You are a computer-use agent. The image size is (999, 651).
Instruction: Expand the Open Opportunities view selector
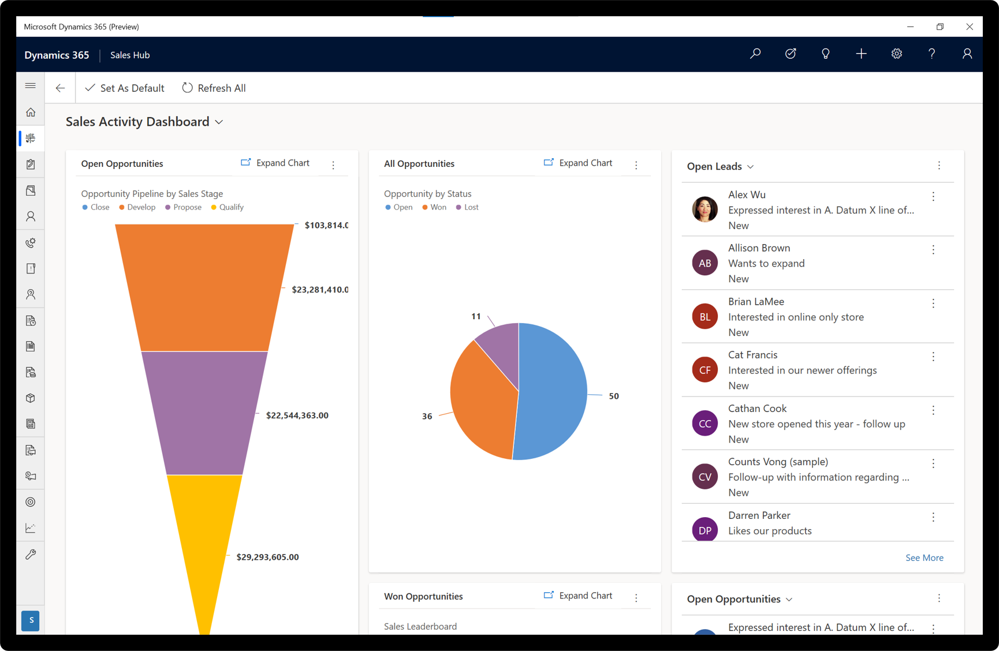click(789, 599)
